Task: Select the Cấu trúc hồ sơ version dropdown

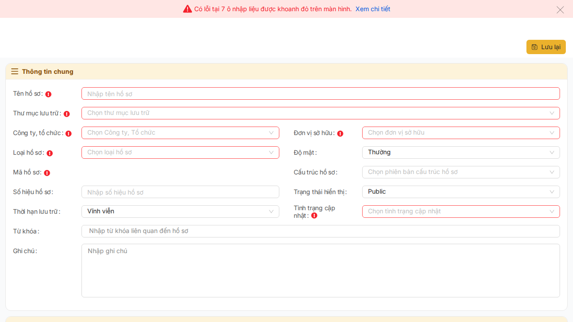Action: [x=461, y=172]
